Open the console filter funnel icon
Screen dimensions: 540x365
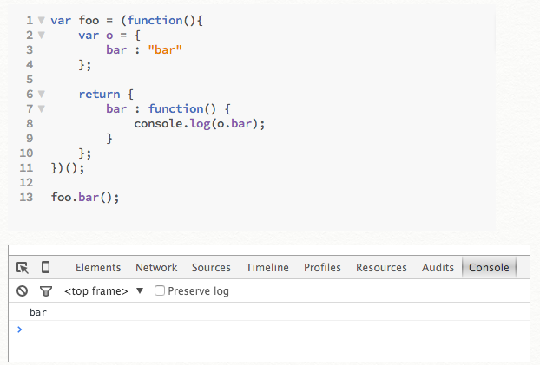[x=46, y=291]
